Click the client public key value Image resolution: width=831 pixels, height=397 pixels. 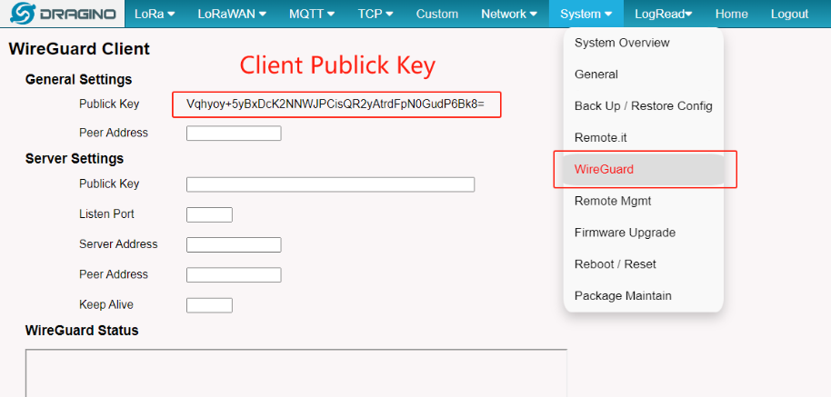(x=335, y=104)
